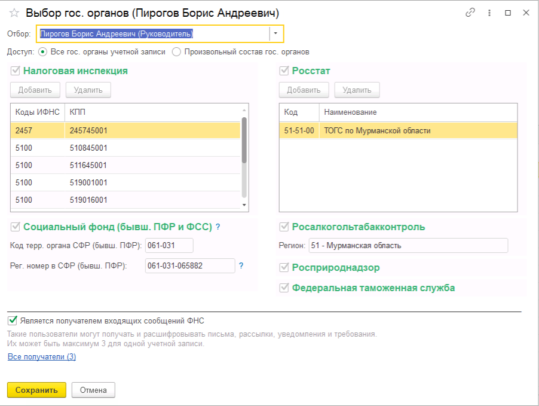This screenshot has width=539, height=406.
Task: Copy link to this form via chain icon
Action: point(470,13)
